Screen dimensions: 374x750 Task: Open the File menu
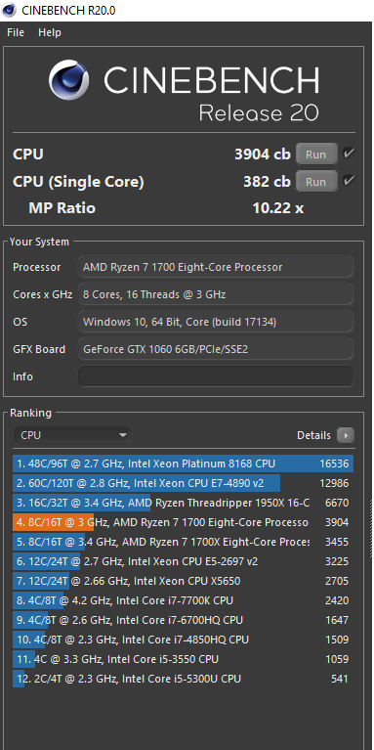(x=16, y=32)
